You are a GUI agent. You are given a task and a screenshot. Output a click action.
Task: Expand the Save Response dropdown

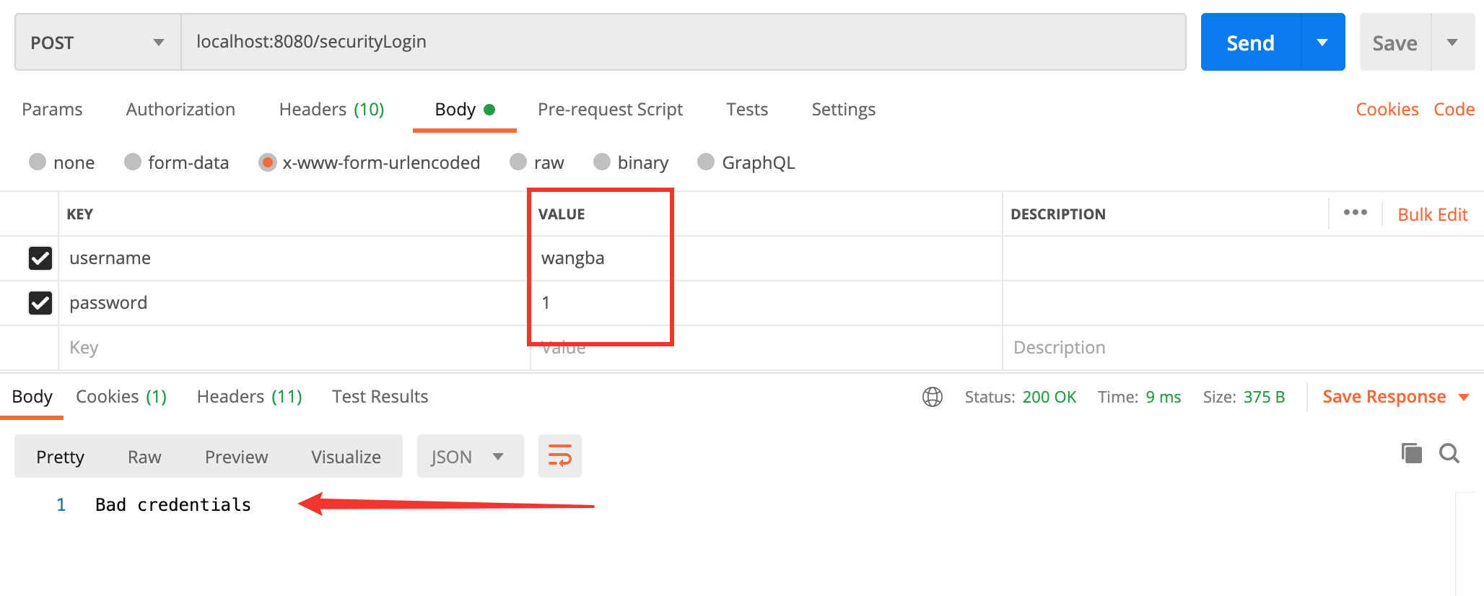pos(1464,398)
